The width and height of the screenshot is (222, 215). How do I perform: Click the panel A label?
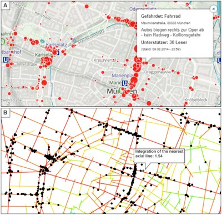(x=6, y=5)
